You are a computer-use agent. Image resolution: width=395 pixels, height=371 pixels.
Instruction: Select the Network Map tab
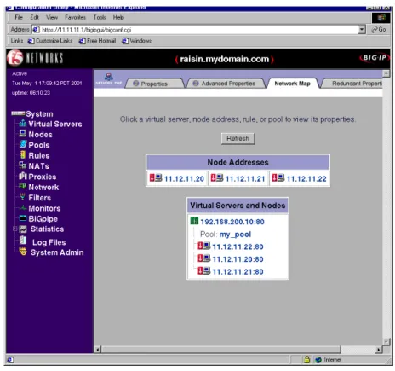(293, 84)
